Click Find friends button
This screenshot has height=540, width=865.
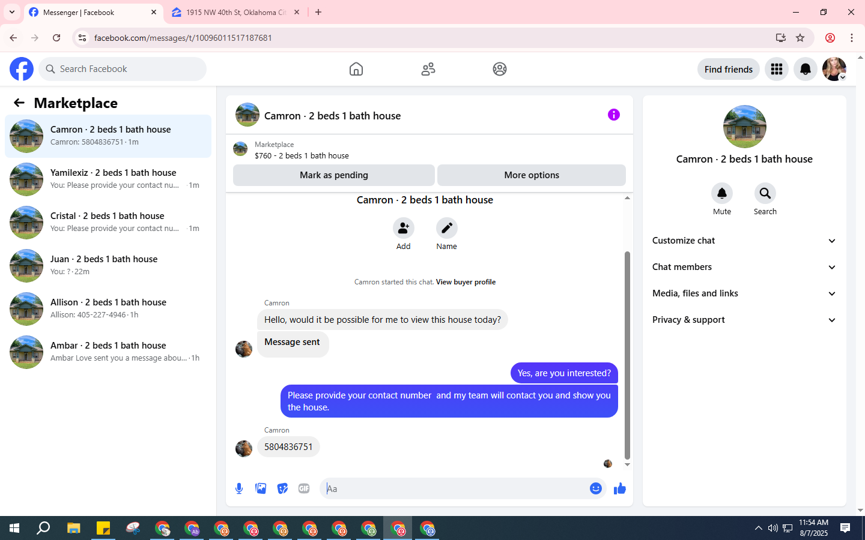(729, 69)
